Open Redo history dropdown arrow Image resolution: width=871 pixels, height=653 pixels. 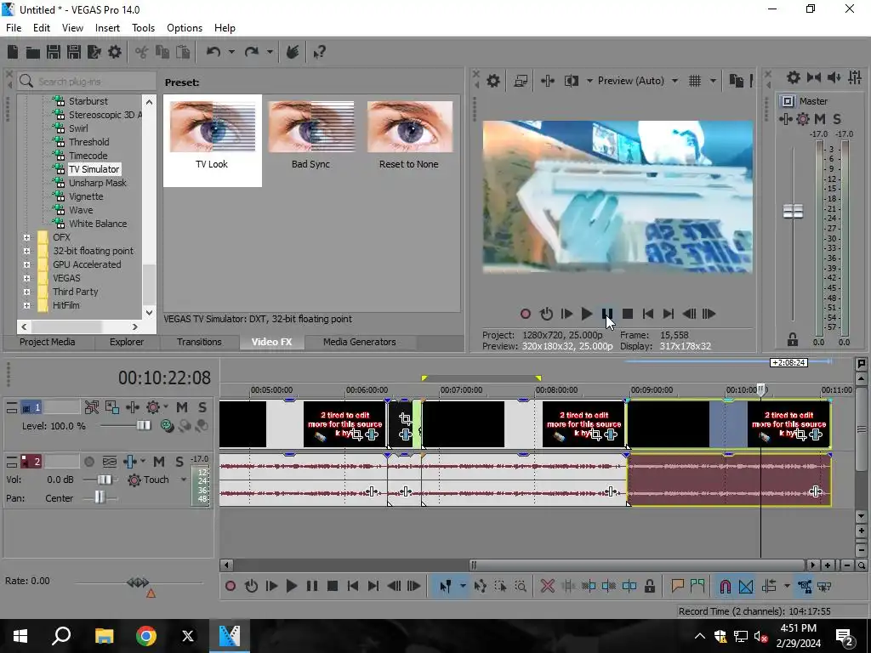click(270, 52)
